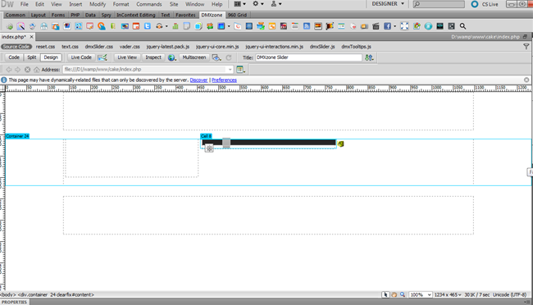Click the Discover link
Viewport: 533px width, 305px height.
coord(198,80)
